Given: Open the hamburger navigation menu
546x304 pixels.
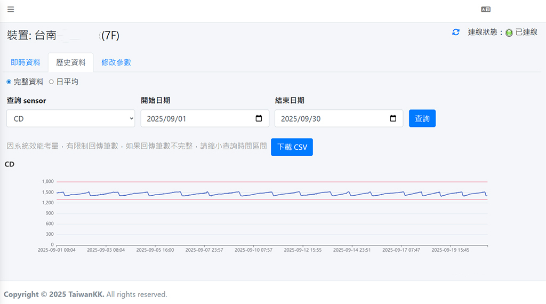Looking at the screenshot, I should 11,9.
